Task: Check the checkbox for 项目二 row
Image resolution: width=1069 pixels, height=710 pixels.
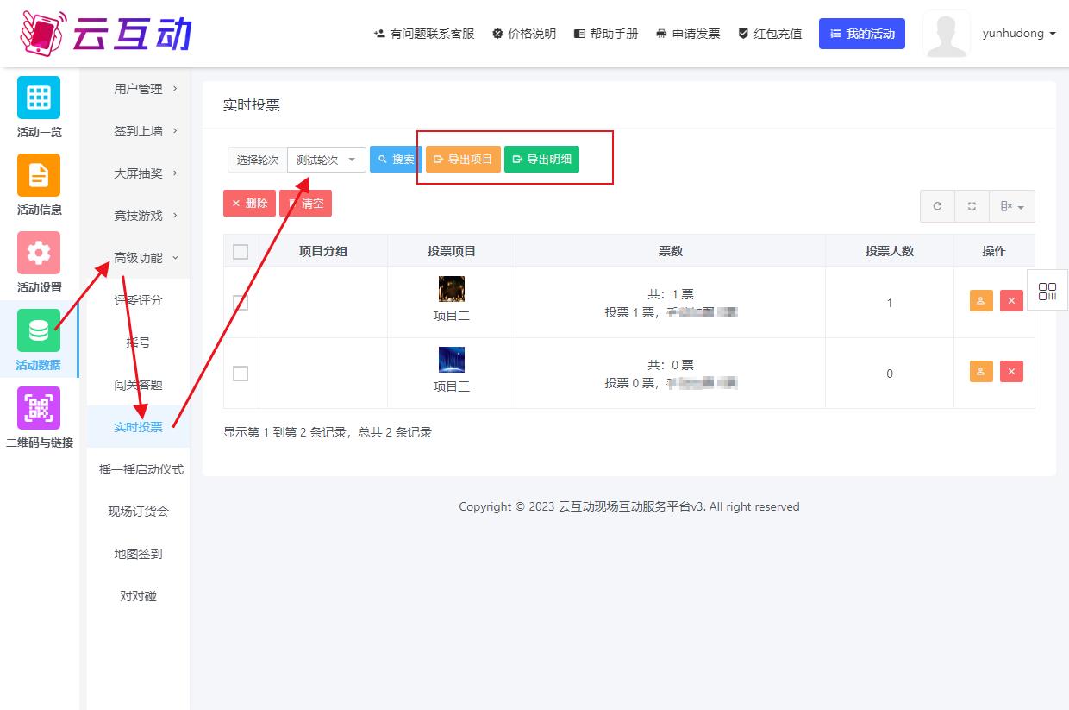Action: coord(241,303)
